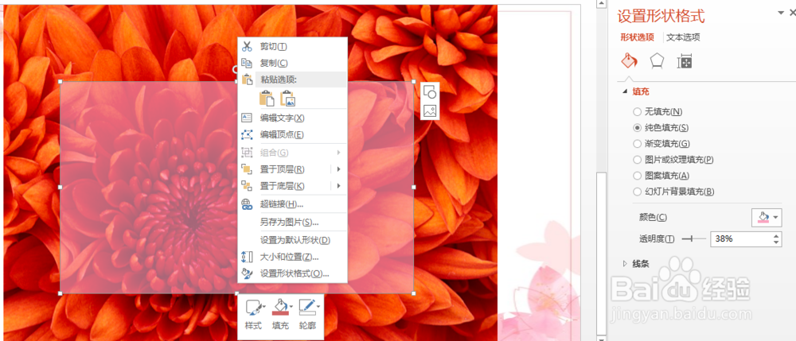
Task: Click the slide vertical scrollbar up arrow
Action: [602, 5]
